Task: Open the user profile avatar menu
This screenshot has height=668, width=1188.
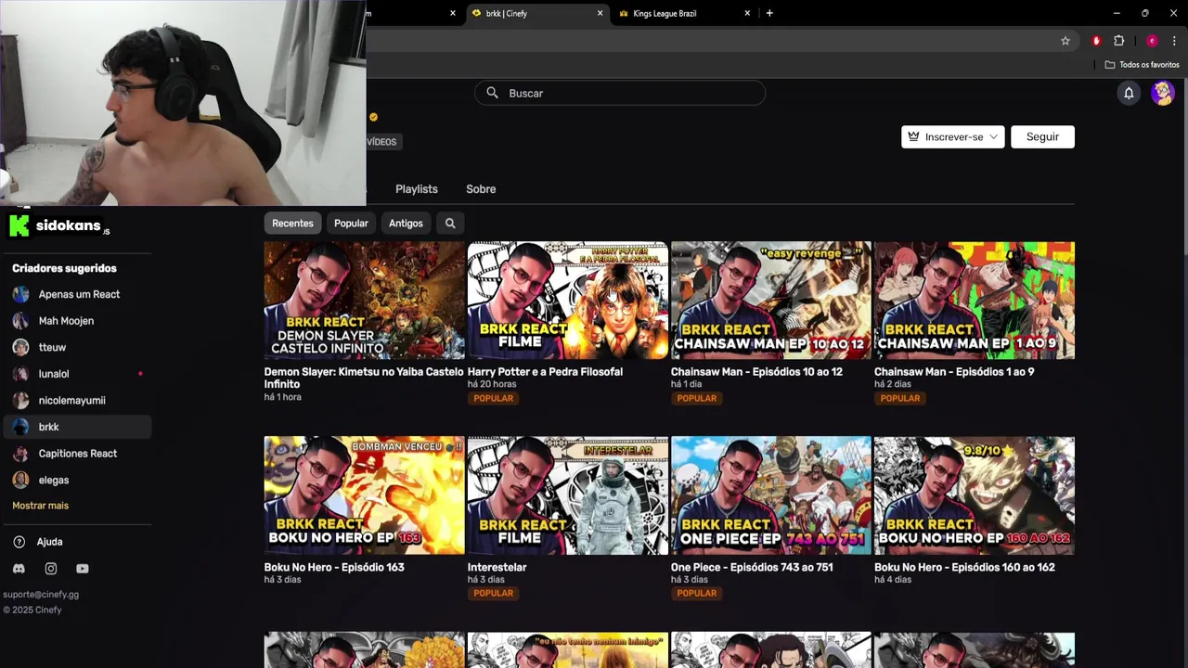Action: coord(1162,93)
